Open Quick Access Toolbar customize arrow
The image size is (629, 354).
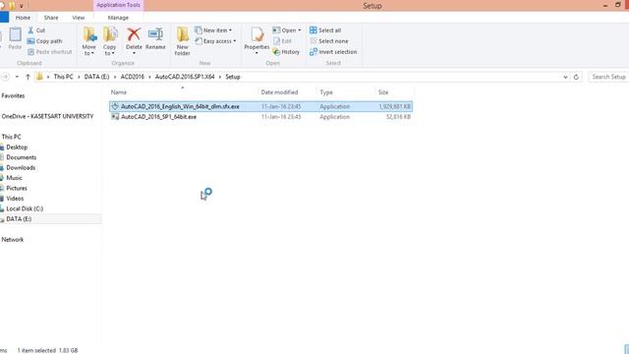[22, 6]
